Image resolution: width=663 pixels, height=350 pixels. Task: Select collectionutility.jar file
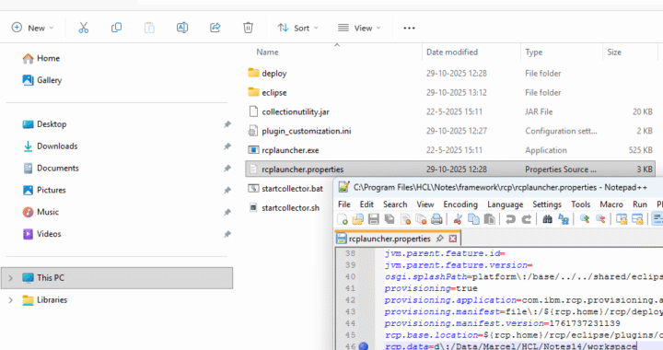coord(296,111)
